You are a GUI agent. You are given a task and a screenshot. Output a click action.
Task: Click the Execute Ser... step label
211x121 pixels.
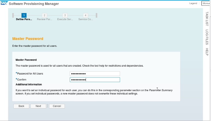click(x=65, y=19)
